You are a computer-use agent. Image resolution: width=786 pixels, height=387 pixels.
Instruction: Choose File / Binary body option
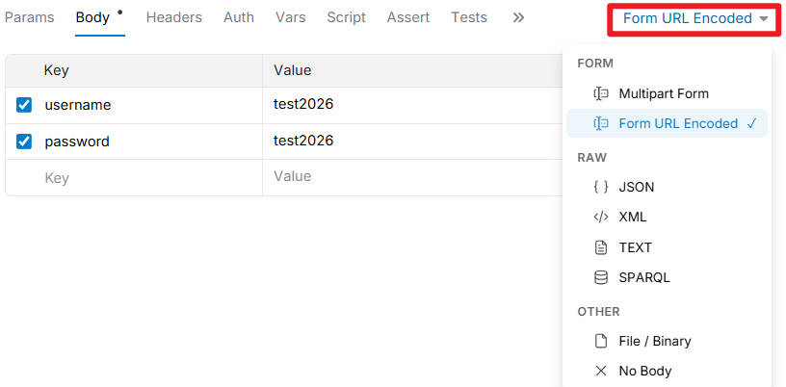pyautogui.click(x=667, y=341)
